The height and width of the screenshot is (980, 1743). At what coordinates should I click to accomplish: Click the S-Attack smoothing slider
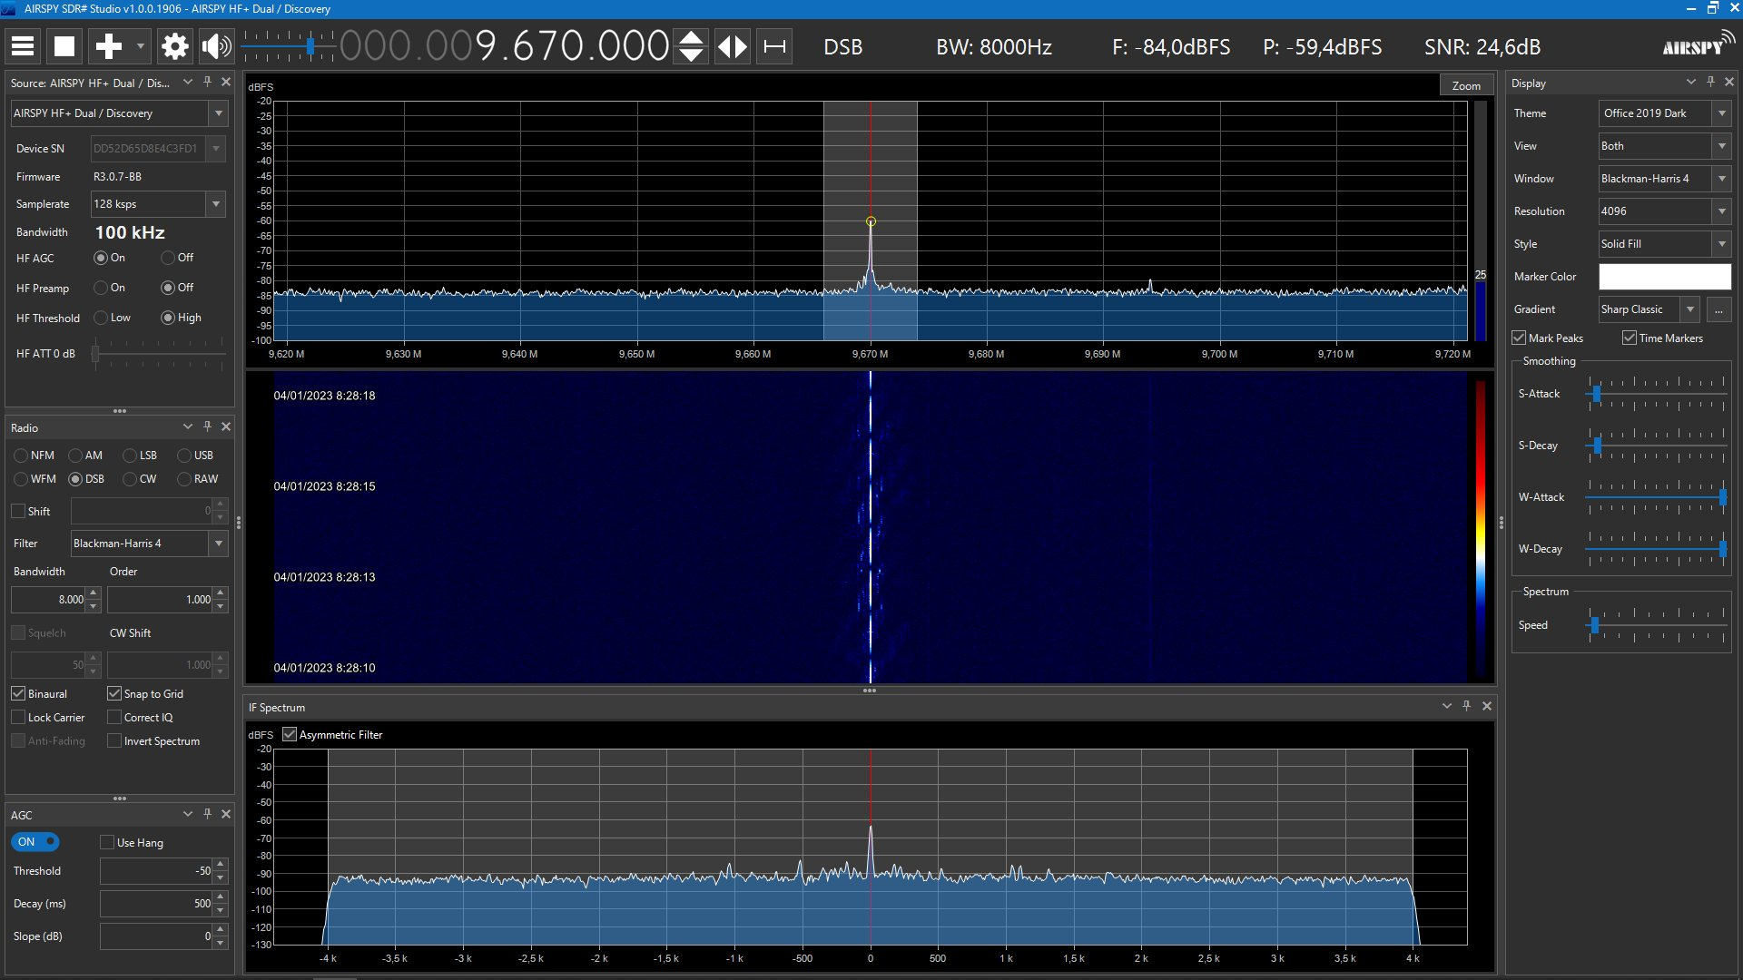pyautogui.click(x=1657, y=394)
